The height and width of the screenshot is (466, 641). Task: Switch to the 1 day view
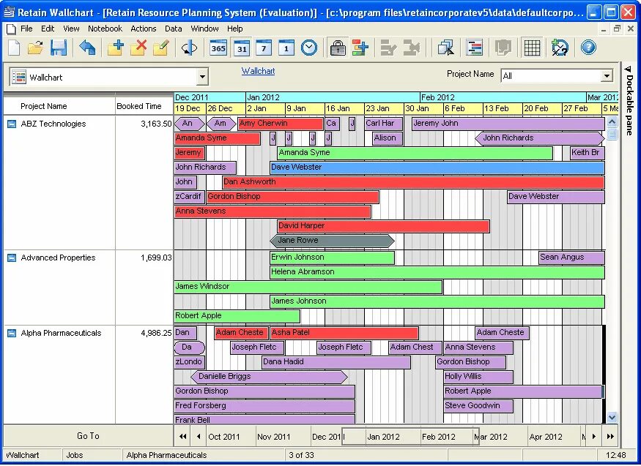pos(286,48)
